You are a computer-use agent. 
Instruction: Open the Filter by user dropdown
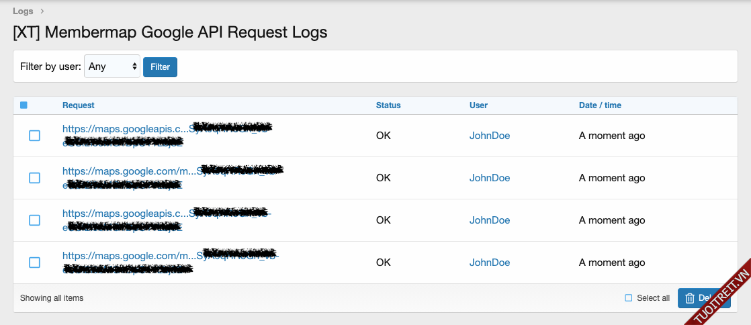[112, 66]
